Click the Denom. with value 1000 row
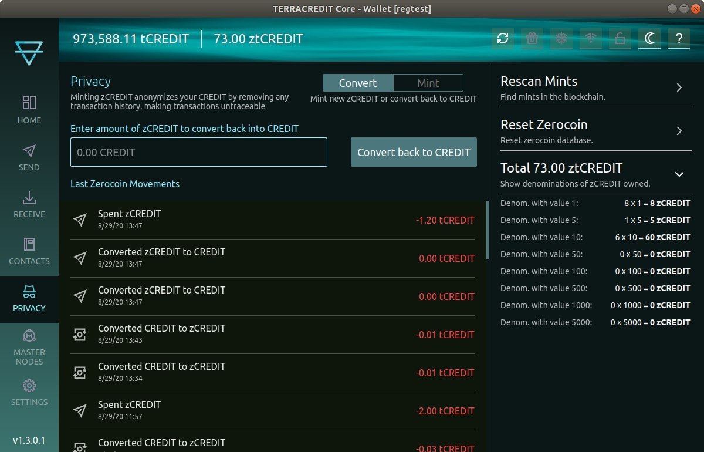The image size is (704, 452). tap(595, 305)
